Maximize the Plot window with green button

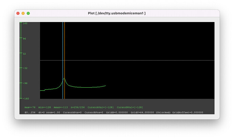point(28,14)
